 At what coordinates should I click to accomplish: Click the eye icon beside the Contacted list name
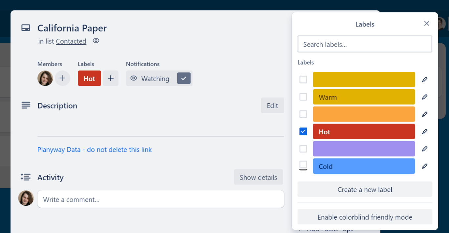click(x=96, y=41)
